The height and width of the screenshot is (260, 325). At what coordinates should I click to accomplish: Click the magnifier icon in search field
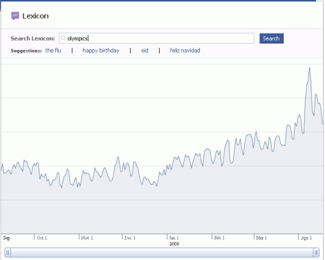click(x=63, y=38)
